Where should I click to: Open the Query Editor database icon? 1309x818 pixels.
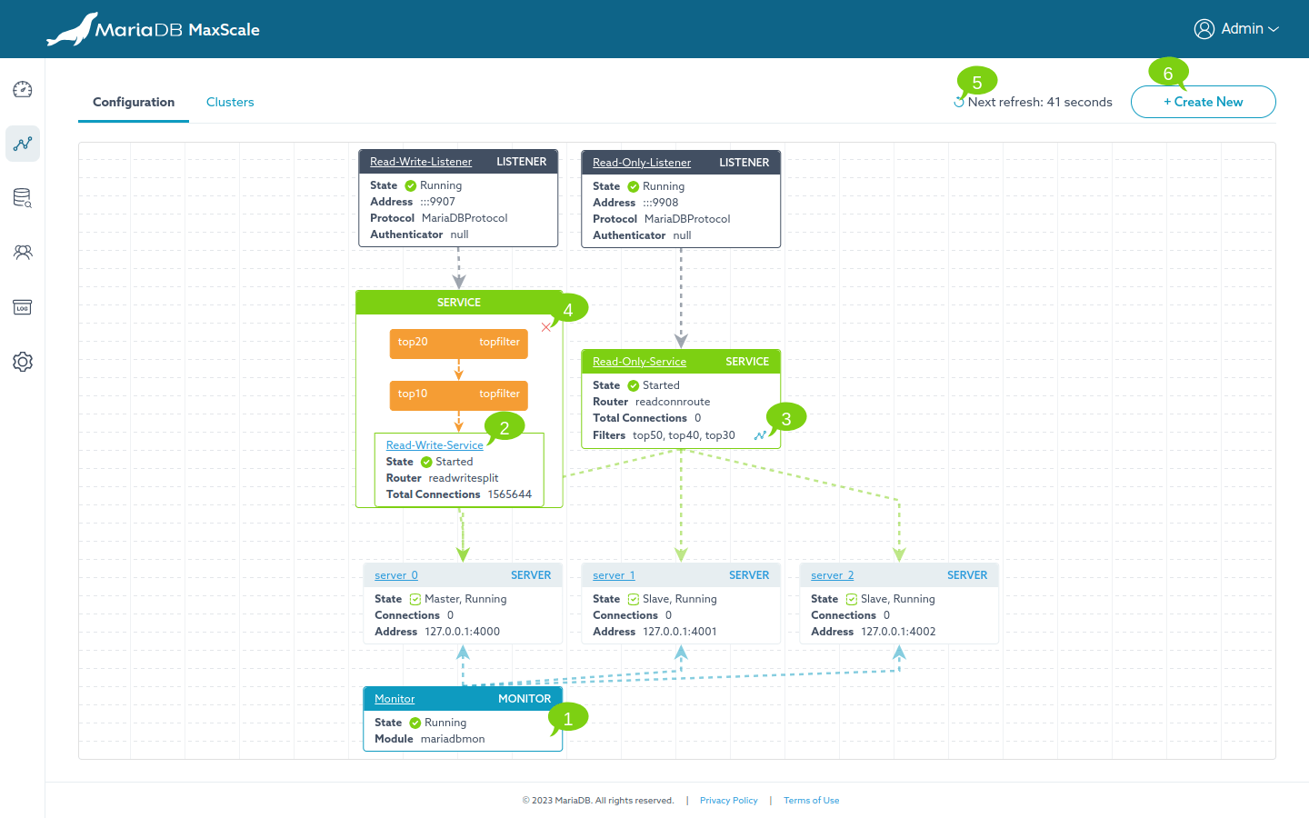point(23,198)
